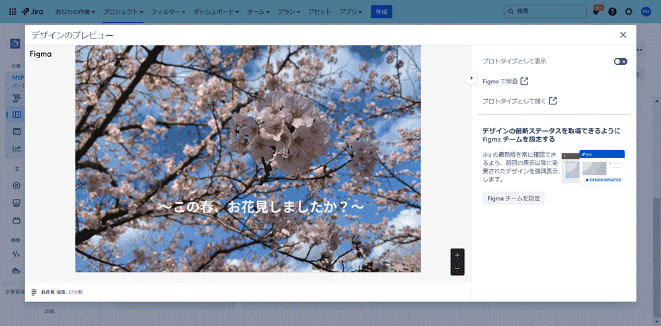Click Figma チームを設定 button
This screenshot has width=661, height=326.
click(x=514, y=198)
